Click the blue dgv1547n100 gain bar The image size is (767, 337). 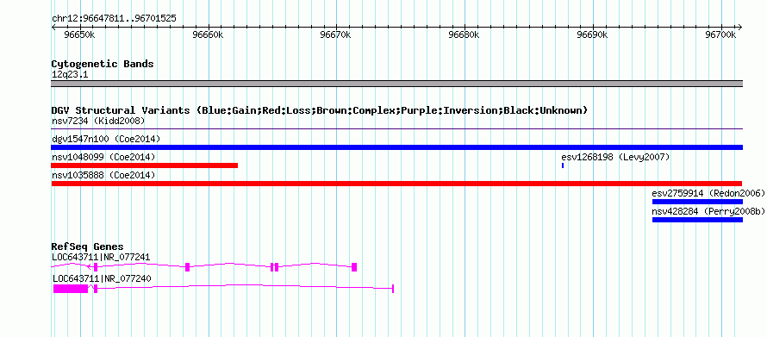coord(396,147)
